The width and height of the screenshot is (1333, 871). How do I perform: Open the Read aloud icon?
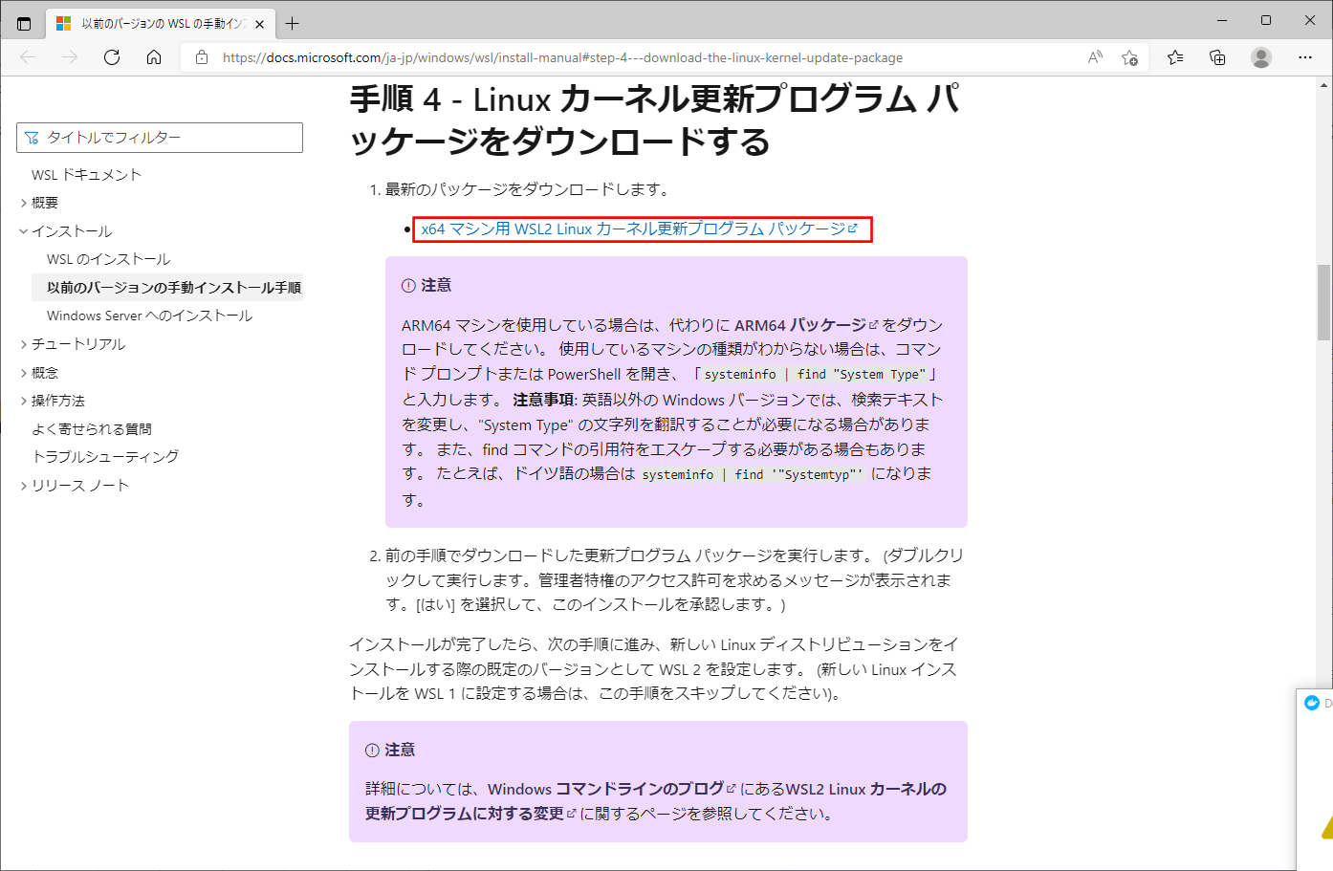pos(1096,57)
